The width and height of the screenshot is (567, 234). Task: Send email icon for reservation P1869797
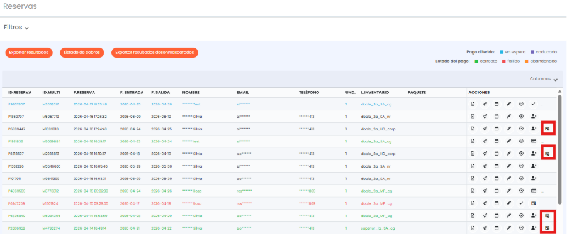point(485,117)
